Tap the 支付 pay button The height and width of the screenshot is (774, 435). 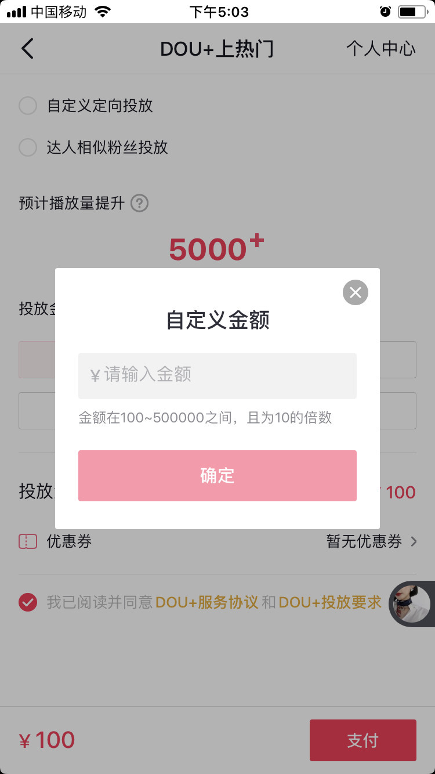pos(363,740)
